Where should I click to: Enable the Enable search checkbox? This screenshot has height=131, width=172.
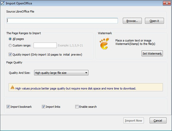[77, 107]
